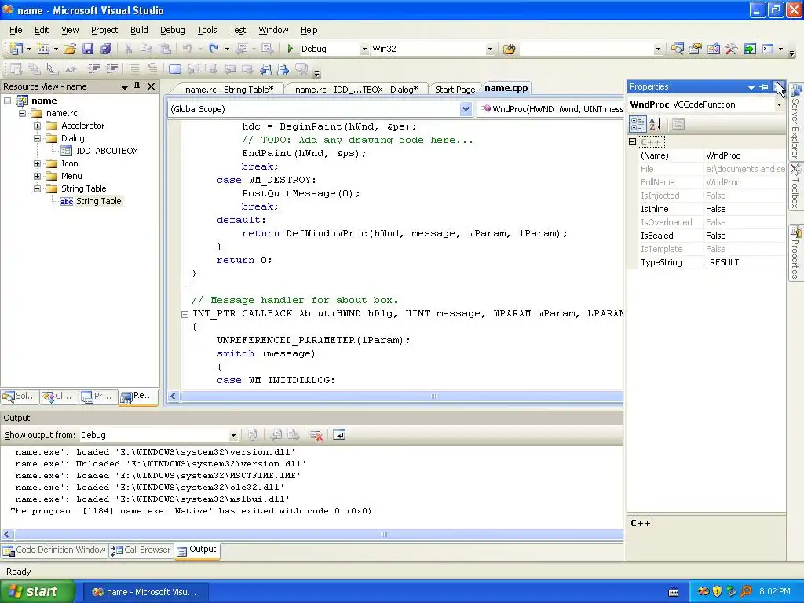
Task: Start debugging with the green play icon
Action: 291,49
